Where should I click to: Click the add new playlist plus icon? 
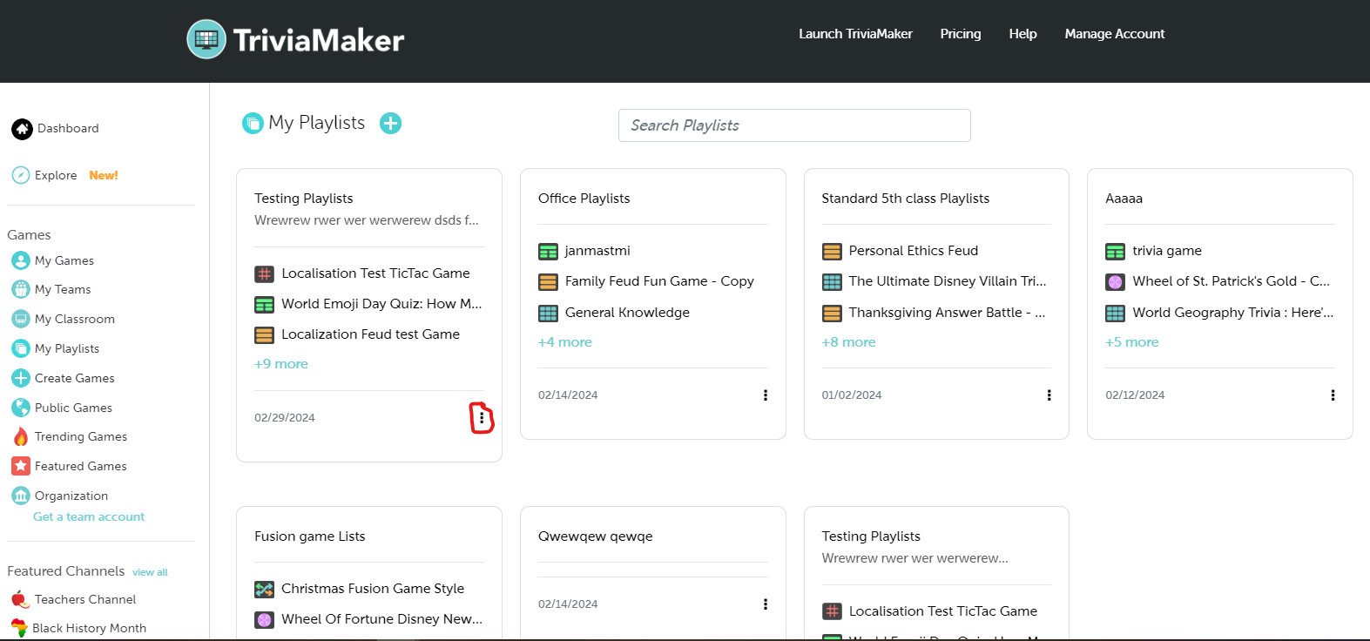point(390,124)
